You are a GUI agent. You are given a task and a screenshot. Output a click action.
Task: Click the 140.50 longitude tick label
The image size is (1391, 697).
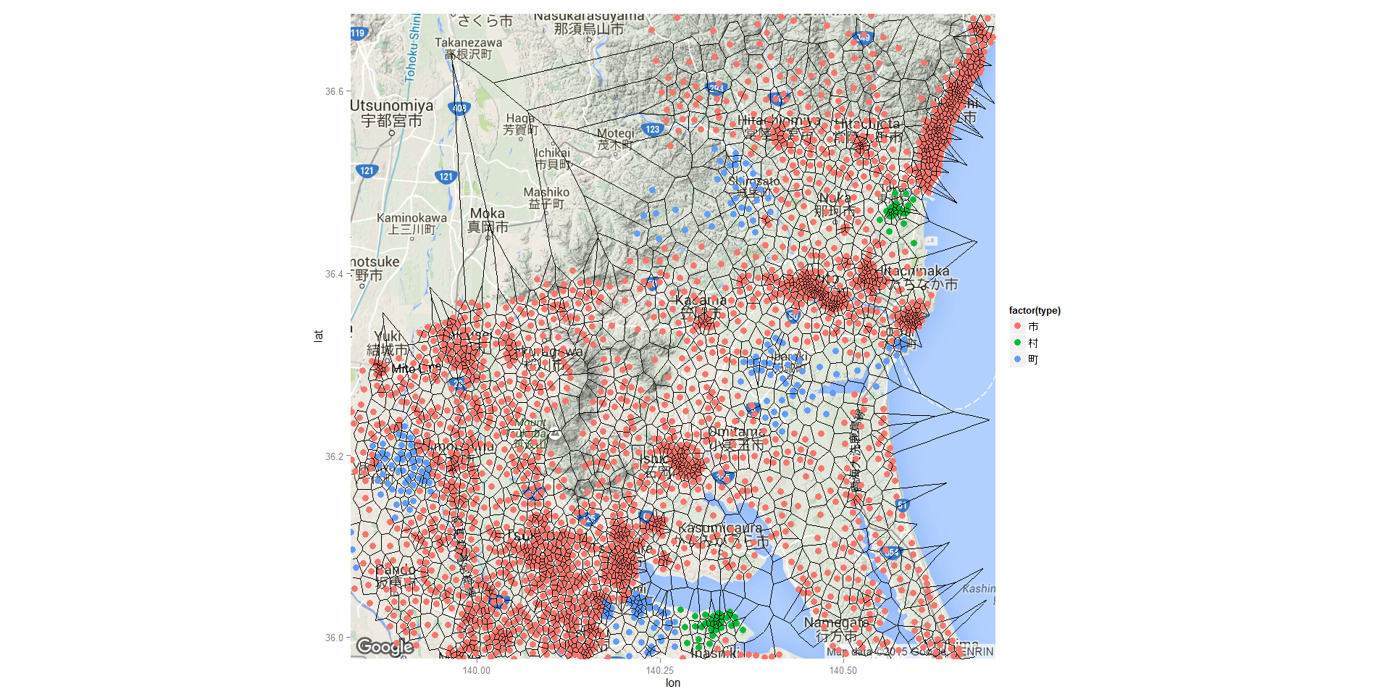(x=843, y=670)
